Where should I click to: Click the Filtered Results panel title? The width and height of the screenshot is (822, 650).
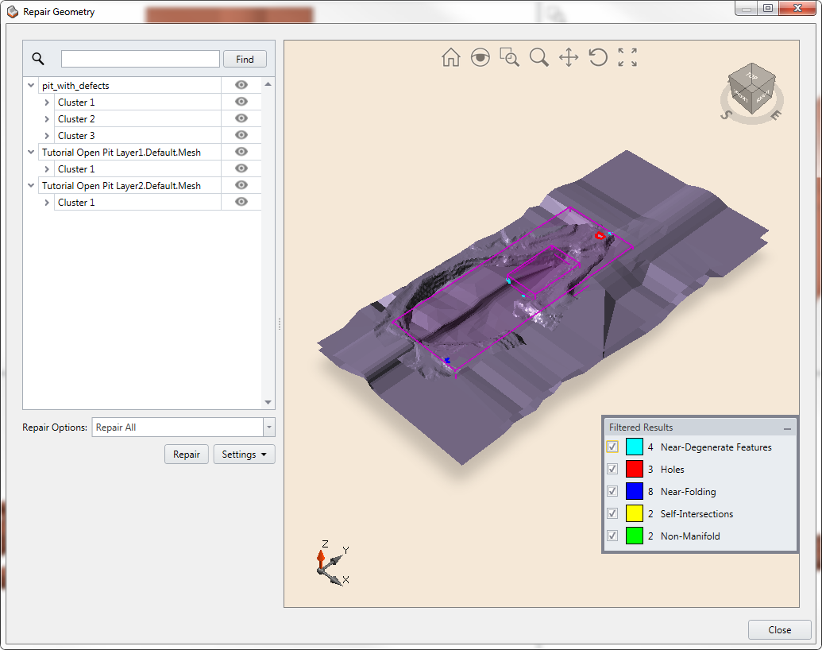point(641,428)
